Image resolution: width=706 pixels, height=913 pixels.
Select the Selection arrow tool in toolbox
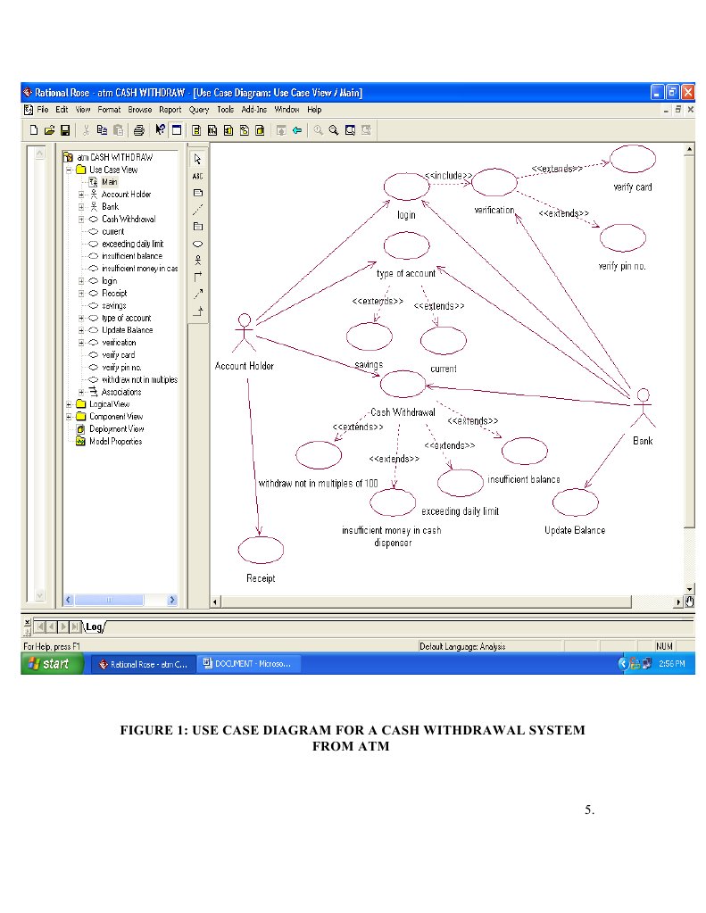198,159
